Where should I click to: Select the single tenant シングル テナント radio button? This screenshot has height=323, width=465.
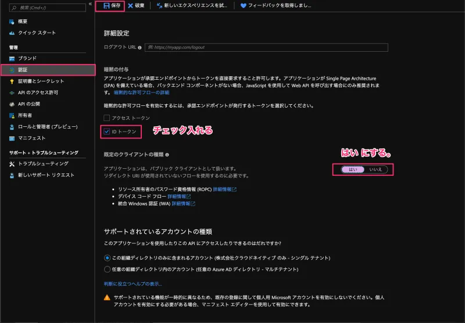click(107, 258)
